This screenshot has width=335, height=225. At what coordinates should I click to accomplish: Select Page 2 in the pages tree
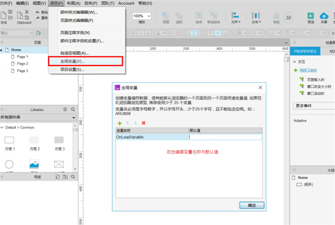coord(22,64)
